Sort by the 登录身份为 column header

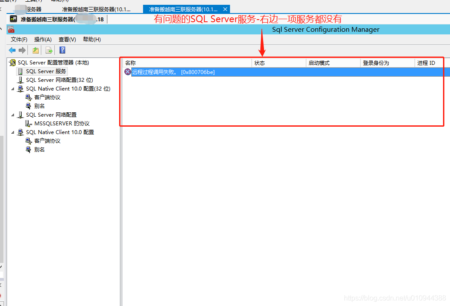387,63
